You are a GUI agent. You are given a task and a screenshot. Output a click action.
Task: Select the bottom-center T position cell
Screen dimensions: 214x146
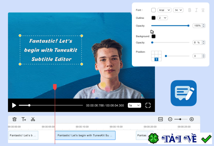[x=156, y=59]
